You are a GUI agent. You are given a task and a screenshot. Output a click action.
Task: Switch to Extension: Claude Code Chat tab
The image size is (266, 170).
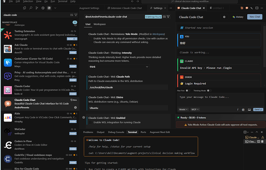coord(125,8)
